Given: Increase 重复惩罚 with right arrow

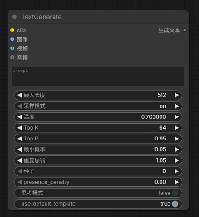Looking at the screenshot, I should tap(176, 160).
